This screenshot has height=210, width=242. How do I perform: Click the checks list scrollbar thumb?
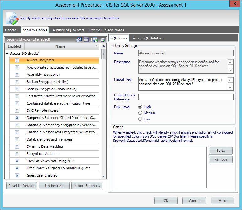(x=103, y=54)
